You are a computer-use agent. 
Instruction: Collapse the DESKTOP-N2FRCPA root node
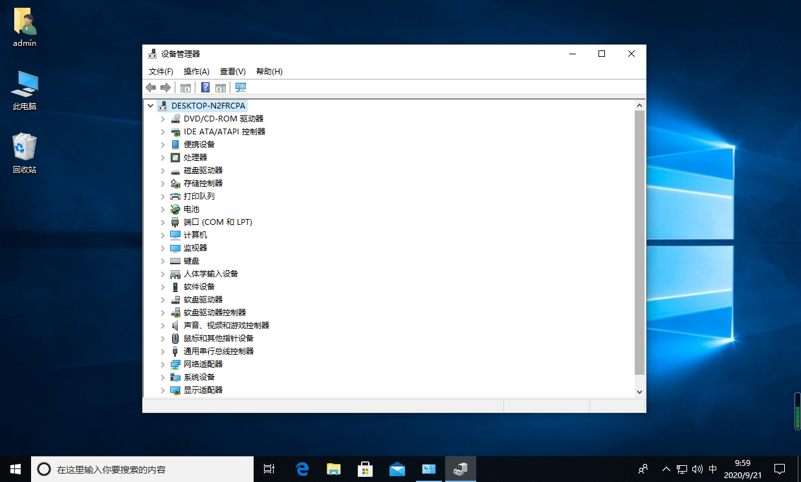coord(151,105)
